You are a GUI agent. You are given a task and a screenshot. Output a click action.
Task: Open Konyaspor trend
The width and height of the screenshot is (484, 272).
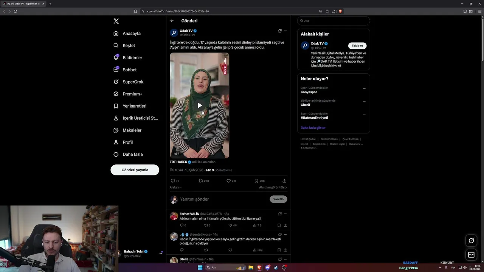pos(309,92)
